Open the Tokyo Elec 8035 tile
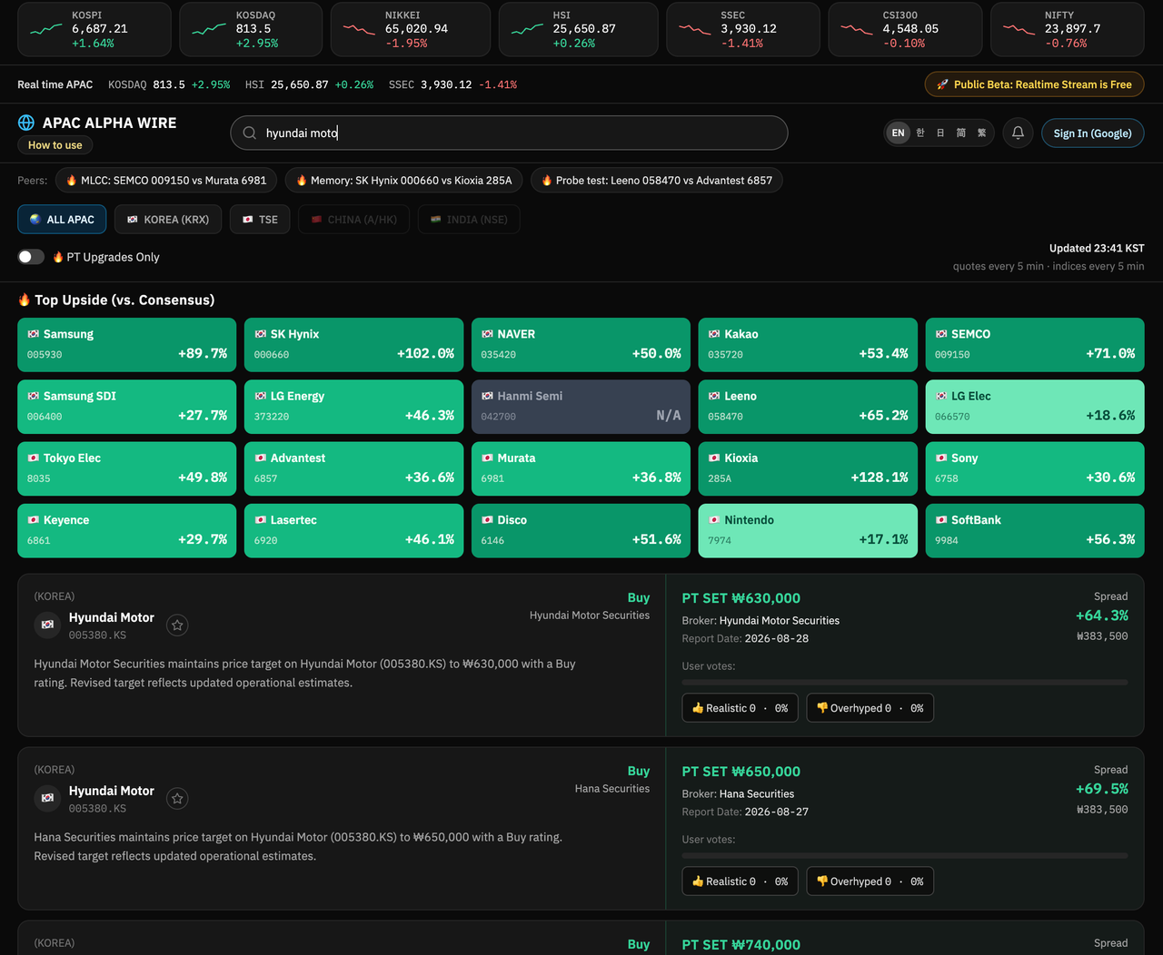This screenshot has width=1163, height=955. [x=127, y=468]
